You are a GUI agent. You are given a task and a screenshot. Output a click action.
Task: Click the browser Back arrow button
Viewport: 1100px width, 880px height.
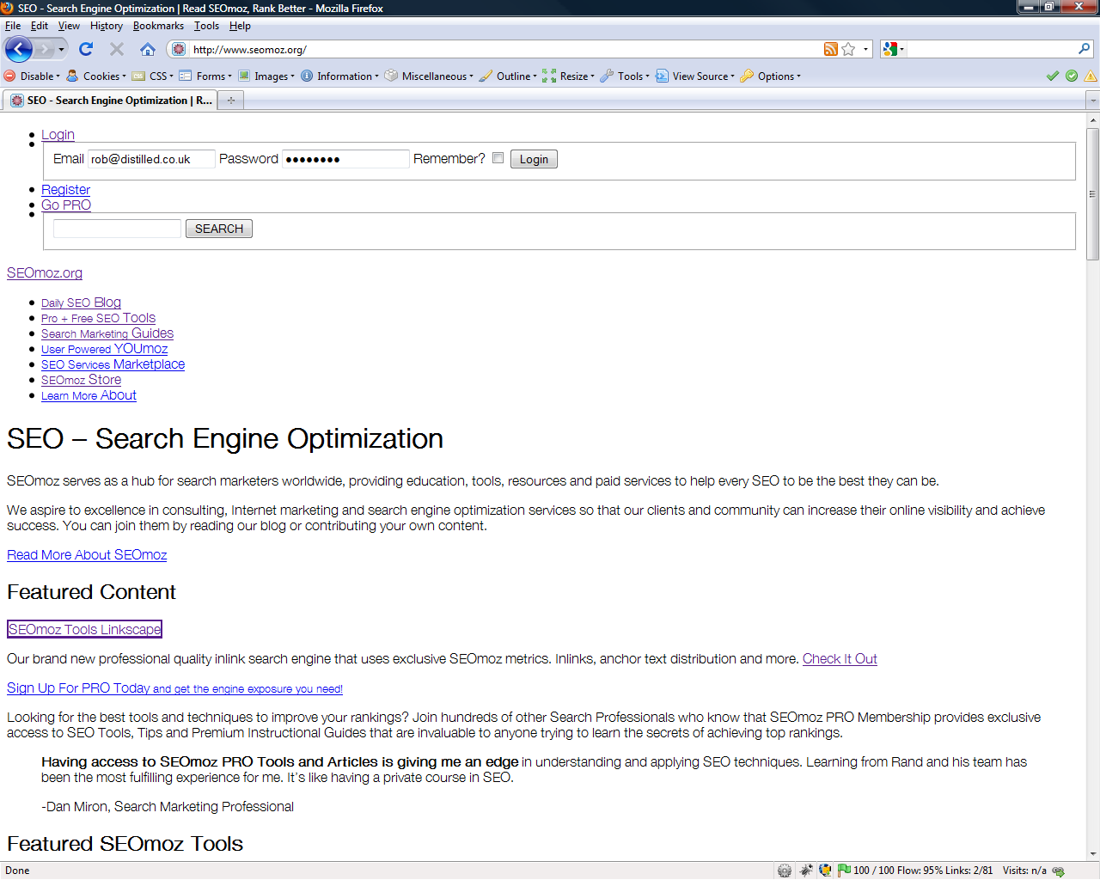pos(18,49)
